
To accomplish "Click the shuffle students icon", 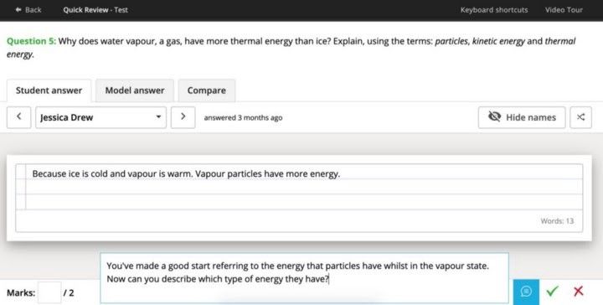I will point(580,117).
